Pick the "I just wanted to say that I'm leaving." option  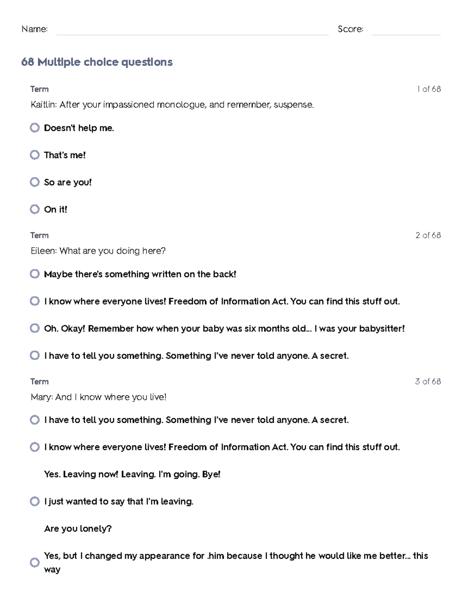(35, 501)
